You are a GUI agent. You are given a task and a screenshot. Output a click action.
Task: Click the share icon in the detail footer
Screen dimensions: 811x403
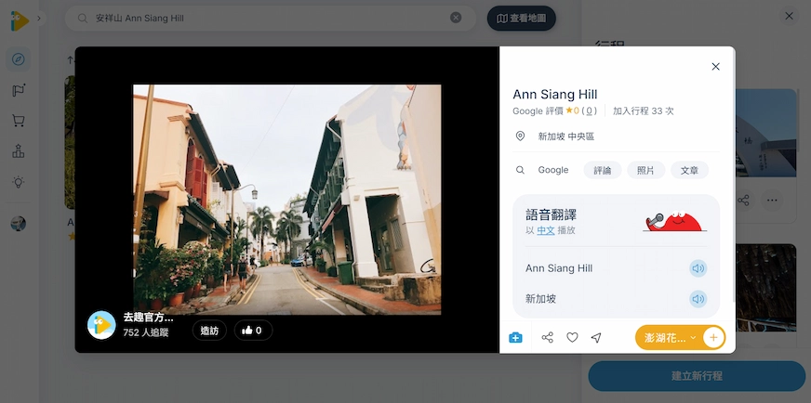pyautogui.click(x=547, y=337)
